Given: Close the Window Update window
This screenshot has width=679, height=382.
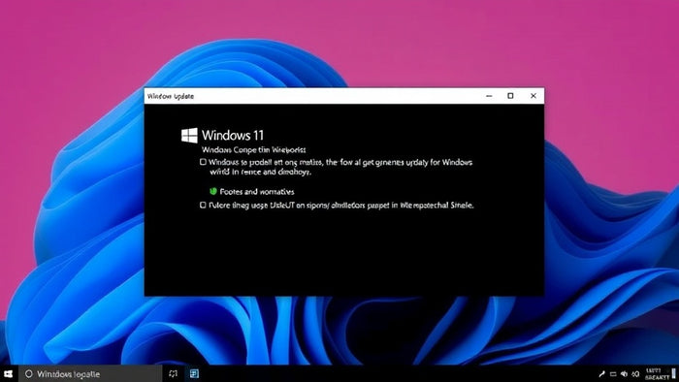Looking at the screenshot, I should (533, 96).
